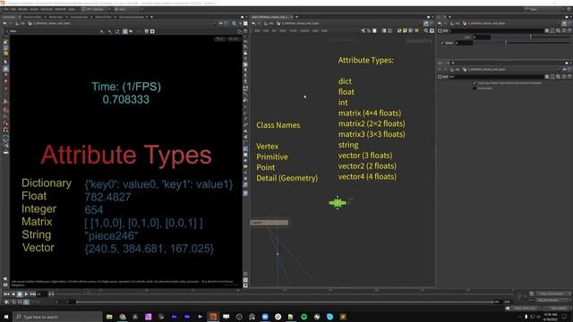Click current frame marker on timeline
The height and width of the screenshot is (322, 573).
coord(88,292)
